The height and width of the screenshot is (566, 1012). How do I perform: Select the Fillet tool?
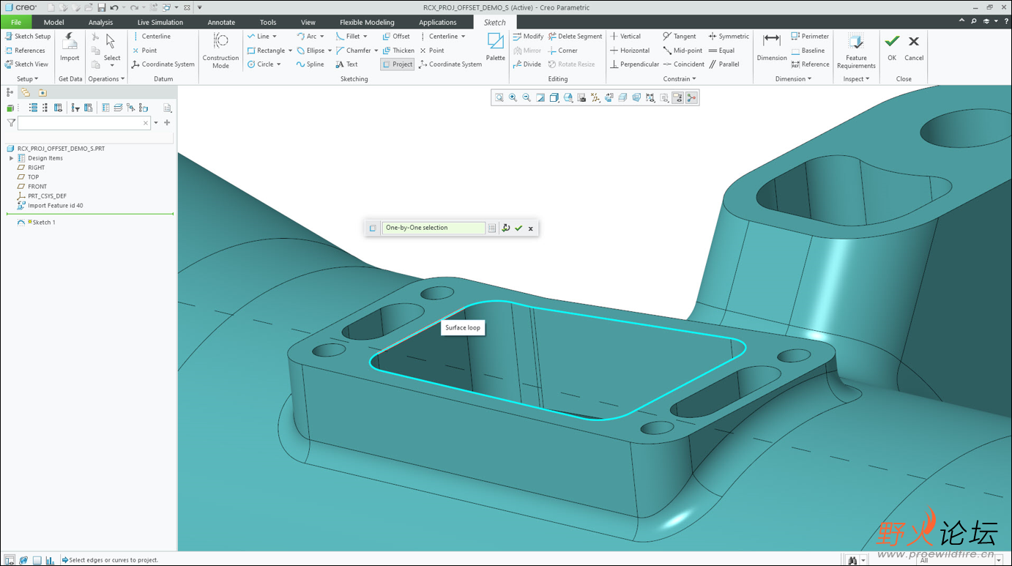tap(348, 36)
